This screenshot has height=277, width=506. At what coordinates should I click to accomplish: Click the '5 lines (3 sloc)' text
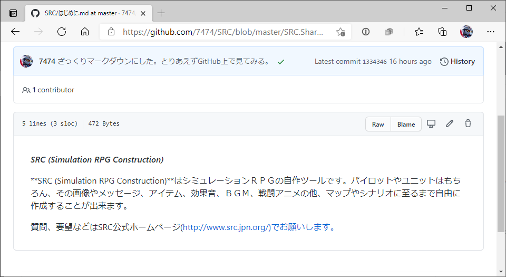pos(50,123)
